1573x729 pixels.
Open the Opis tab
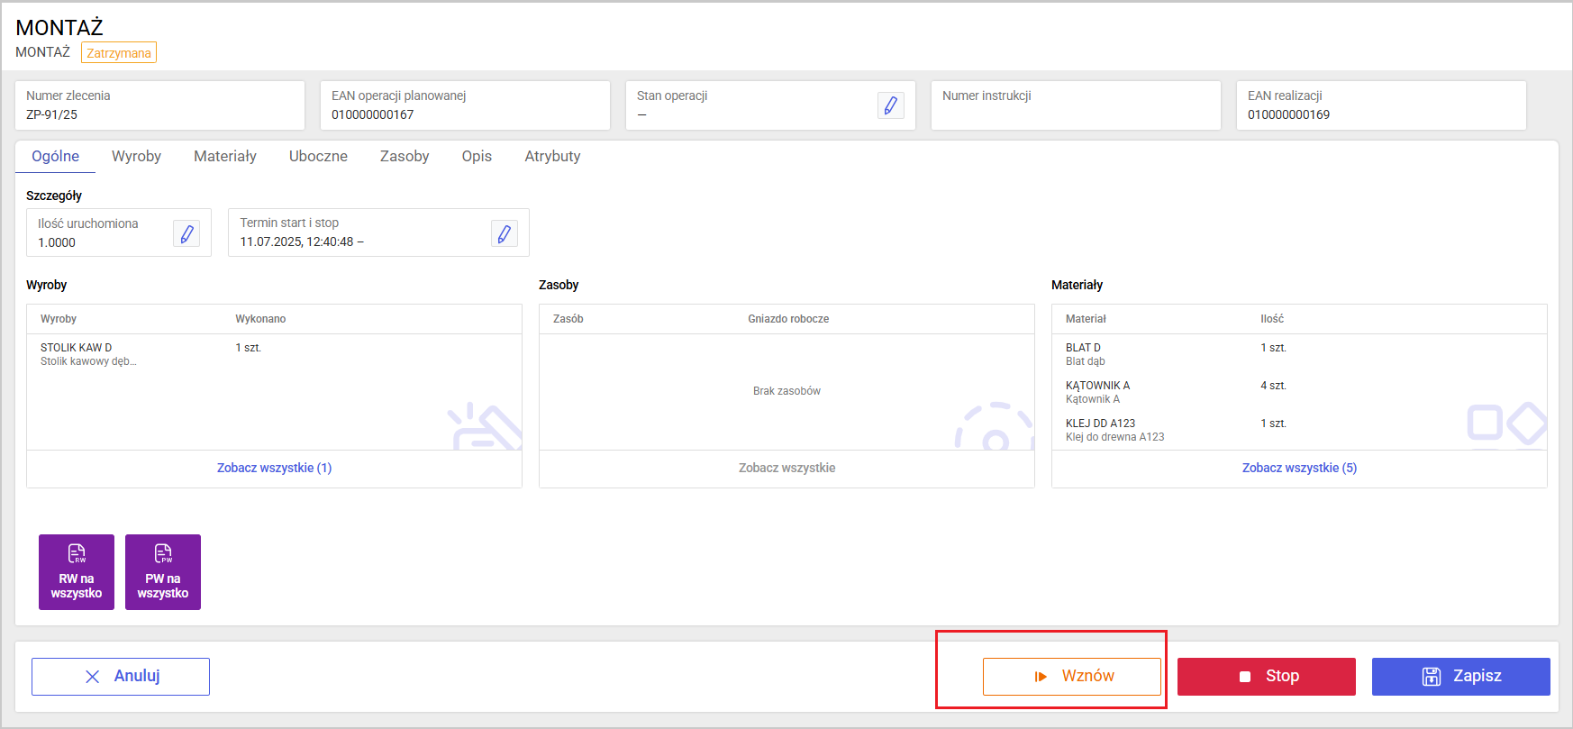(x=477, y=157)
